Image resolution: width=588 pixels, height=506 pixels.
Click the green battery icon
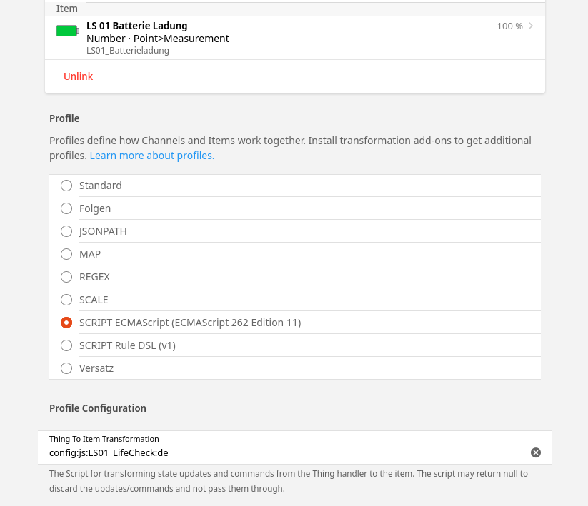coord(67,31)
